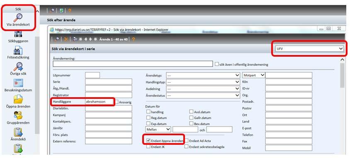Run search with magnifier icon in popup toolbar
Screen dimensions: 350x158
57,39
